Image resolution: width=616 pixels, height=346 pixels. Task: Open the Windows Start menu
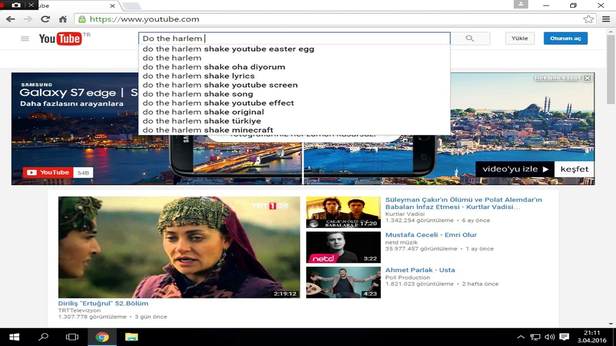14,337
